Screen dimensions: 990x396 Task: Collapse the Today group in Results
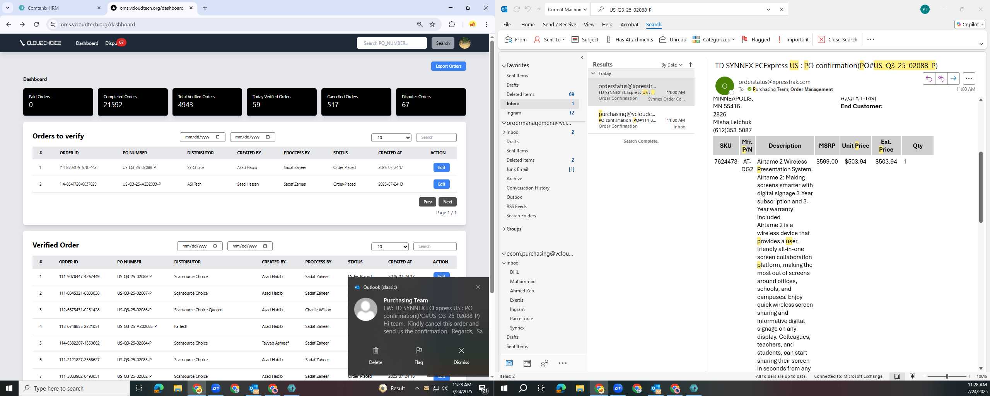tap(593, 73)
